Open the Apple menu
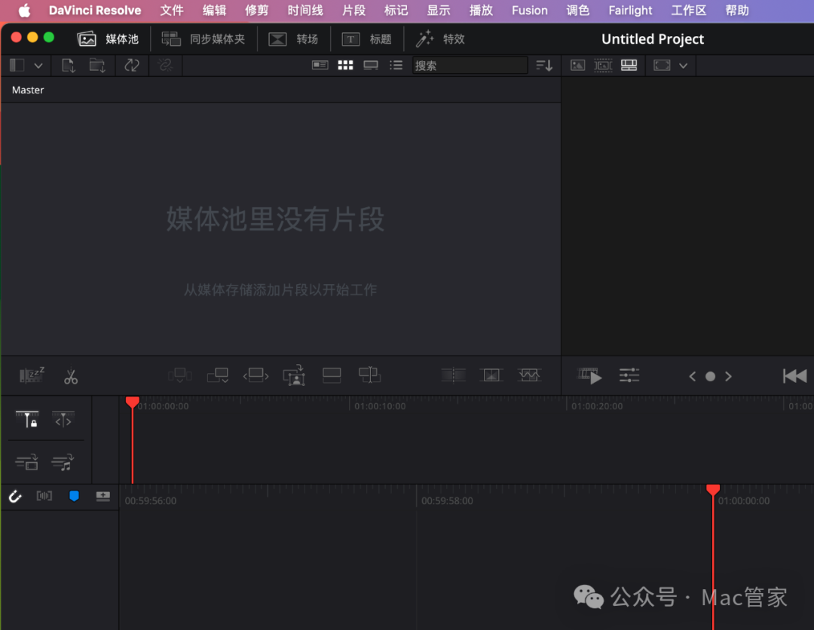Viewport: 814px width, 630px height. 24,11
